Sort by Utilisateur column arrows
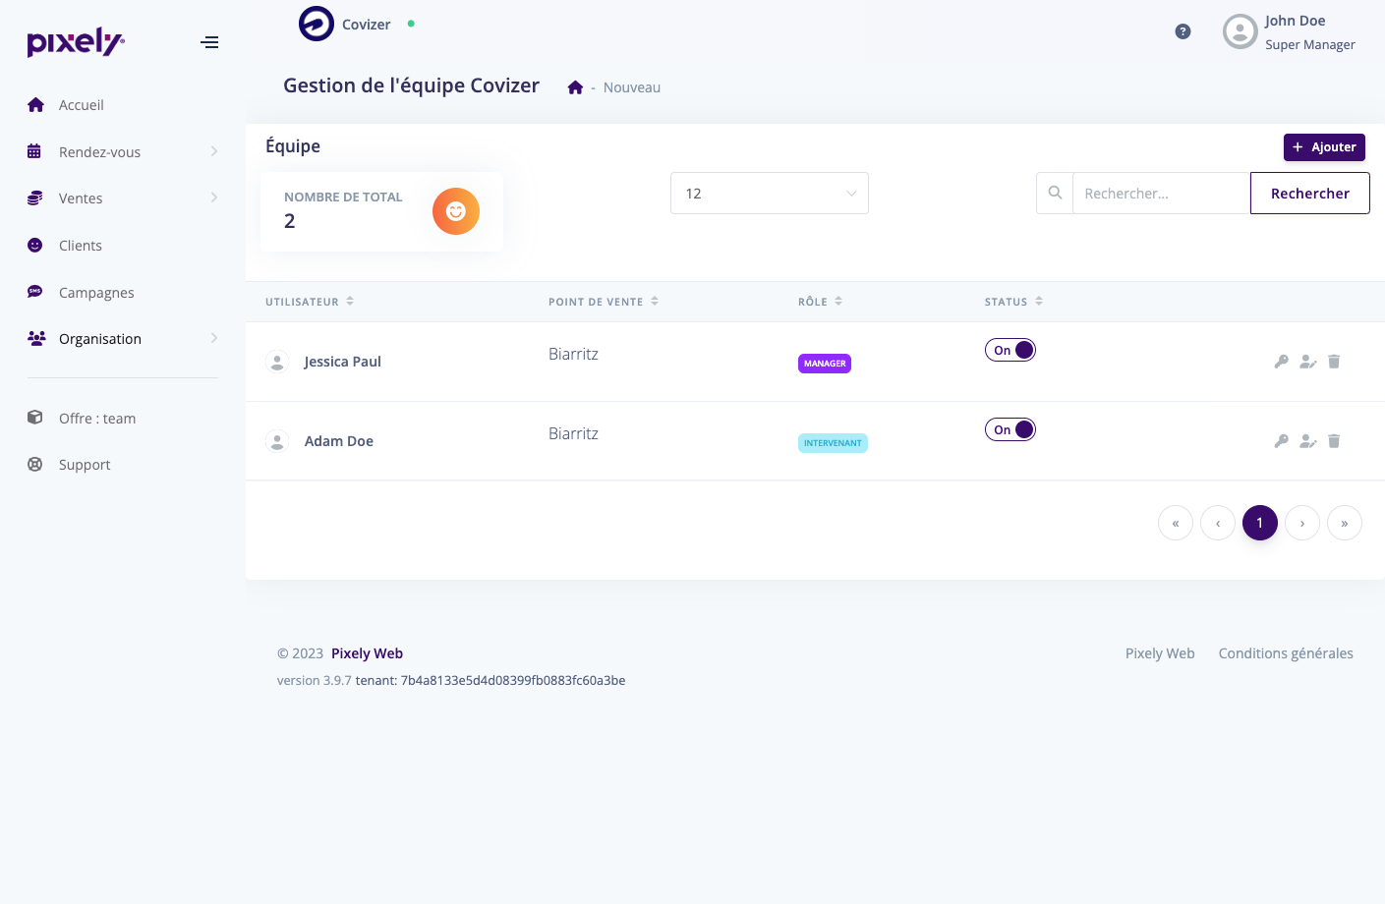Viewport: 1385px width, 904px height. click(350, 302)
